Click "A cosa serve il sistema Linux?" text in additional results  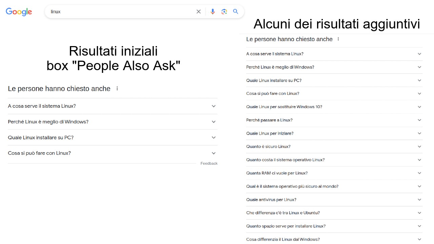point(275,54)
